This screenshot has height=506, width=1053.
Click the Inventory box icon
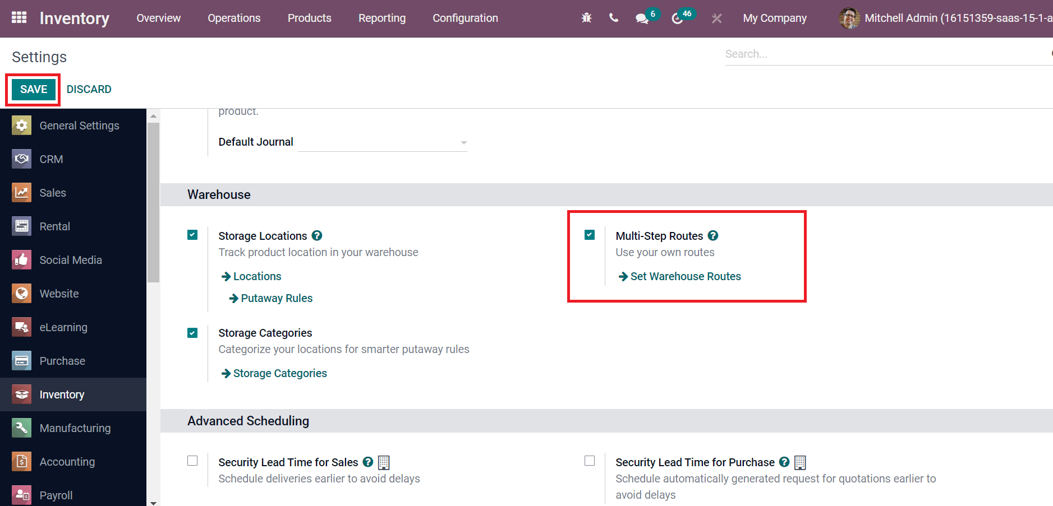click(x=21, y=394)
